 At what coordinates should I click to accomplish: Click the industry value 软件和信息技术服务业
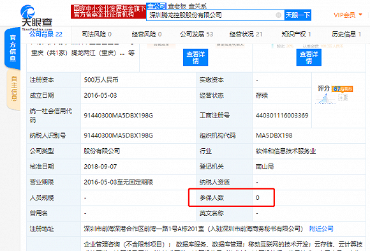click(286, 151)
